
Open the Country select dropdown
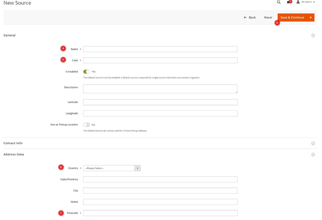(112, 168)
